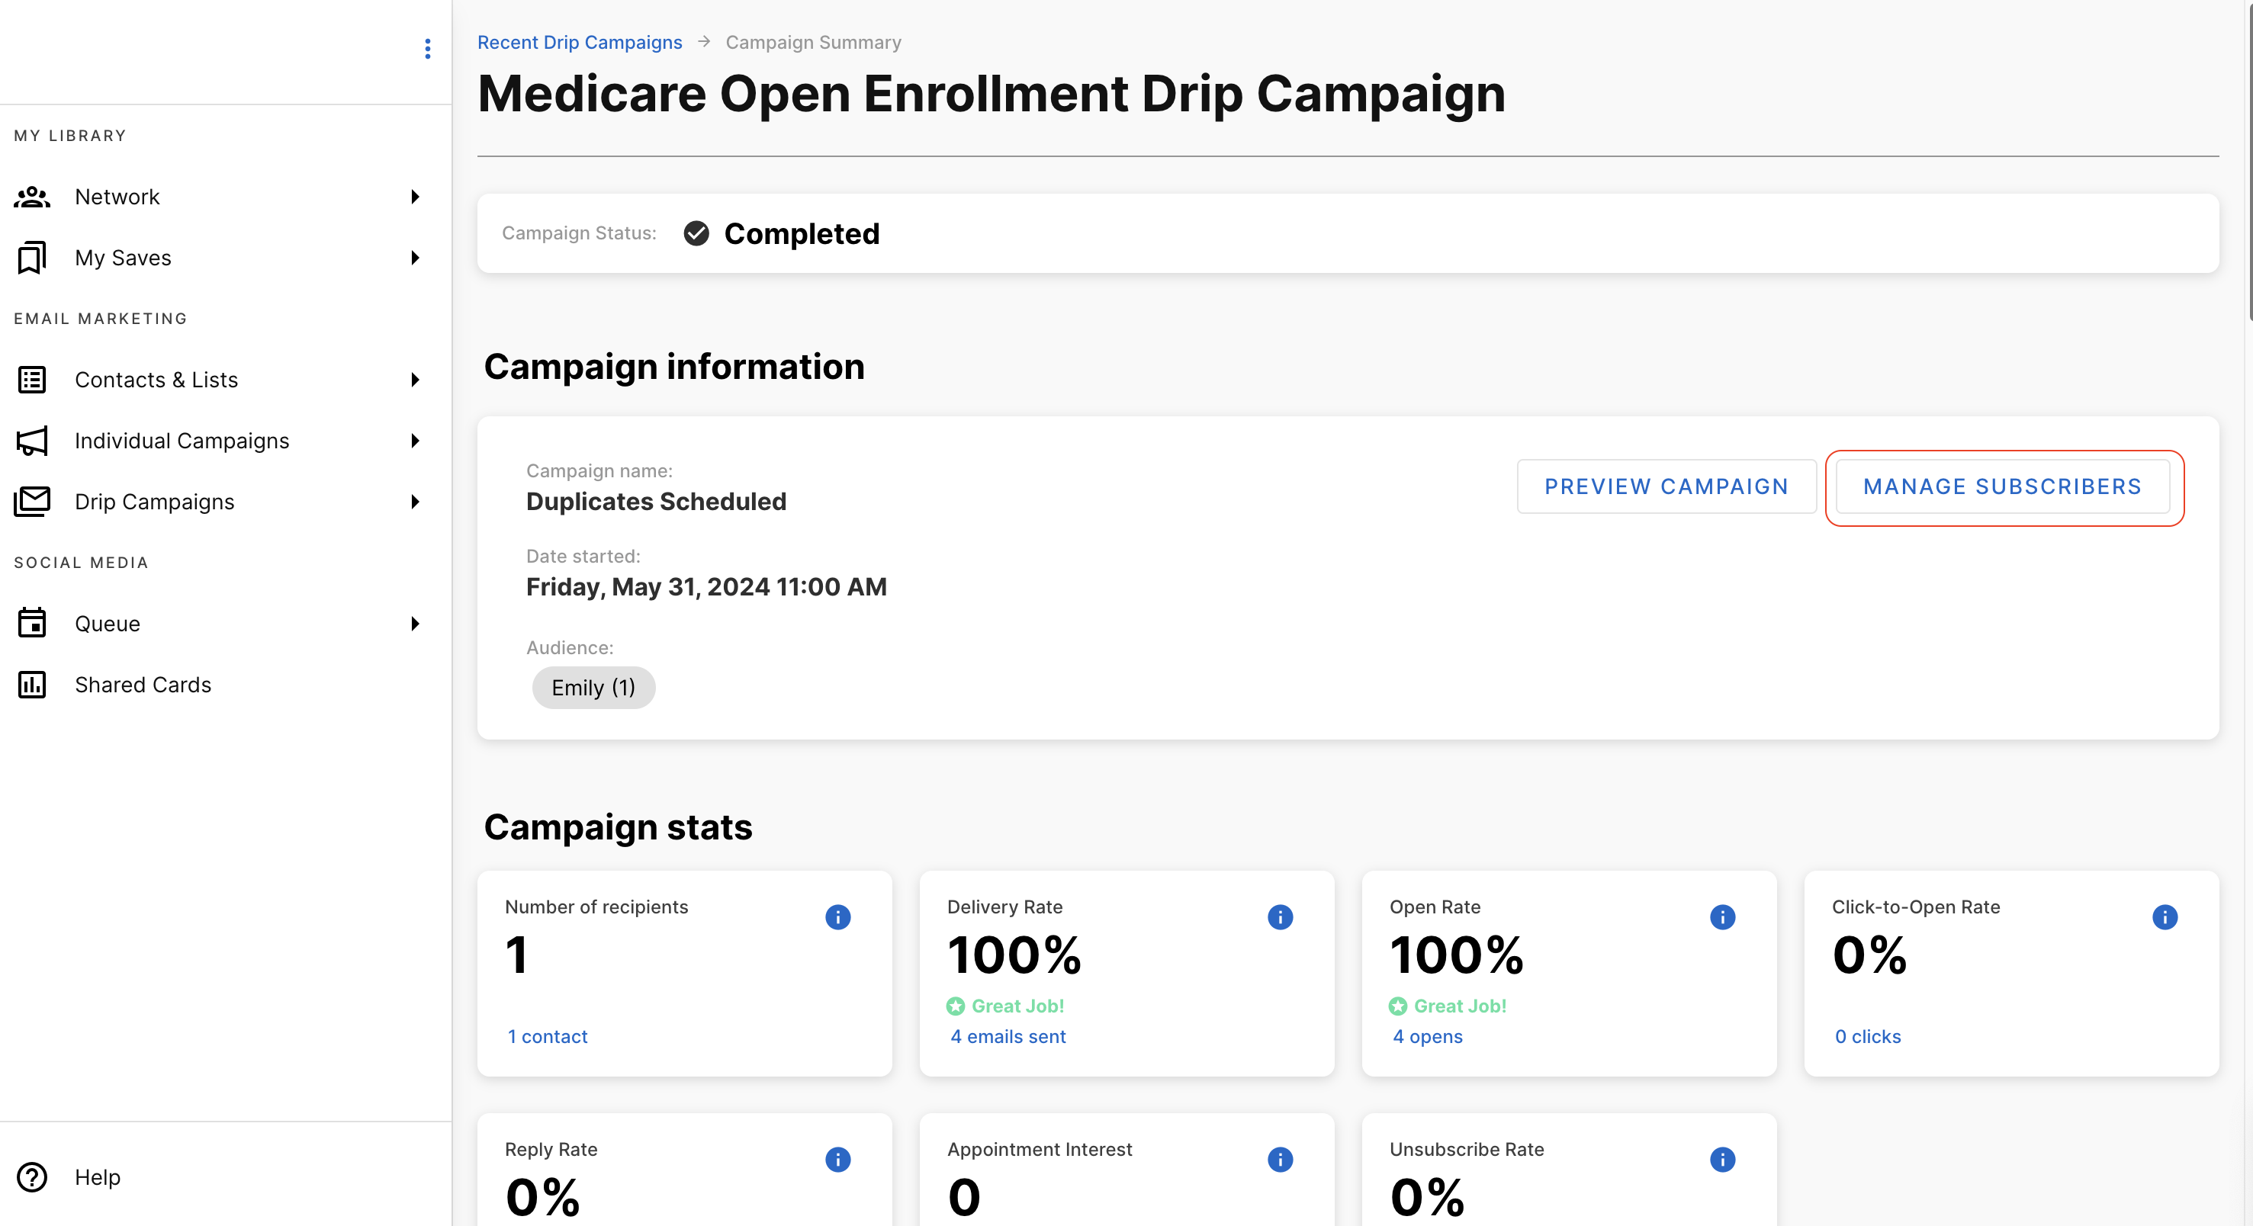Click the Campaign Summary breadcrumb text

(x=813, y=42)
